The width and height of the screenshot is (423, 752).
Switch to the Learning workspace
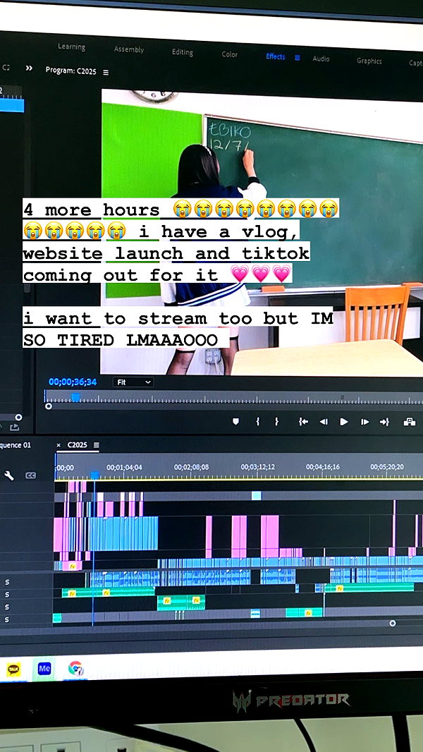point(71,47)
